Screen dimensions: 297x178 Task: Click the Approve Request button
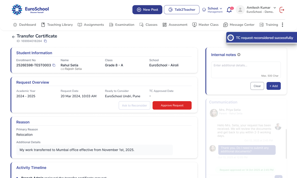(x=172, y=106)
